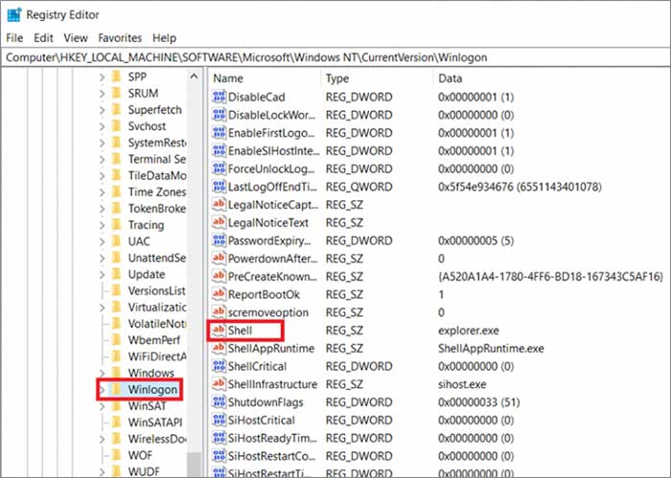Click the registry path address bar
This screenshot has height=478, width=671.
[x=335, y=57]
